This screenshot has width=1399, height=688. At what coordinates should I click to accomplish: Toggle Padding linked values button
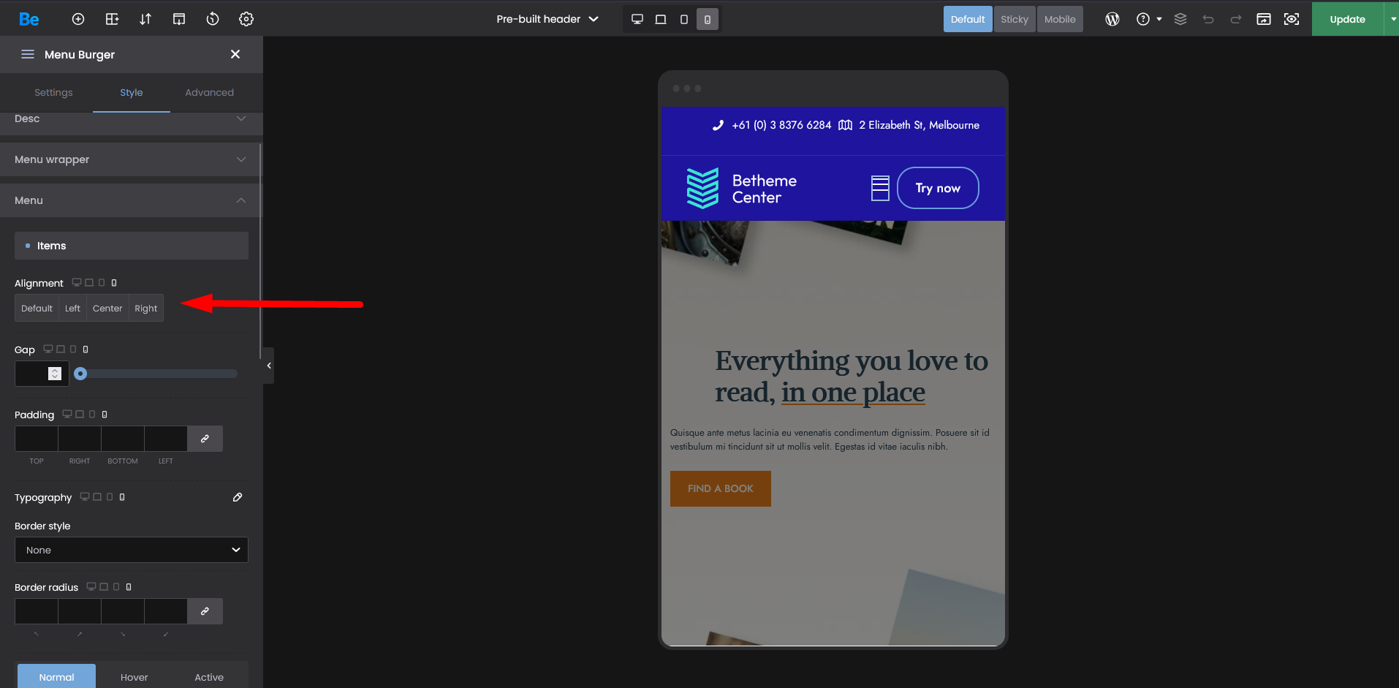point(205,439)
